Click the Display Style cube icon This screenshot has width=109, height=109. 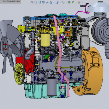57,2
